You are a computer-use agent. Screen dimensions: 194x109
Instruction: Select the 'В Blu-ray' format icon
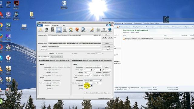(83, 30)
